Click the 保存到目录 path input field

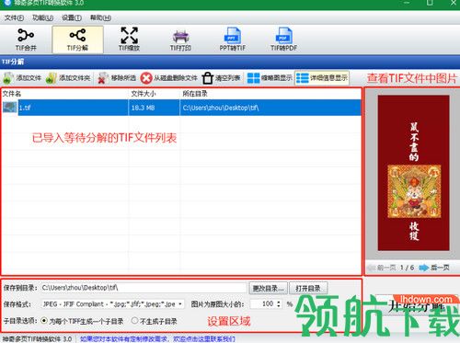pyautogui.click(x=144, y=288)
